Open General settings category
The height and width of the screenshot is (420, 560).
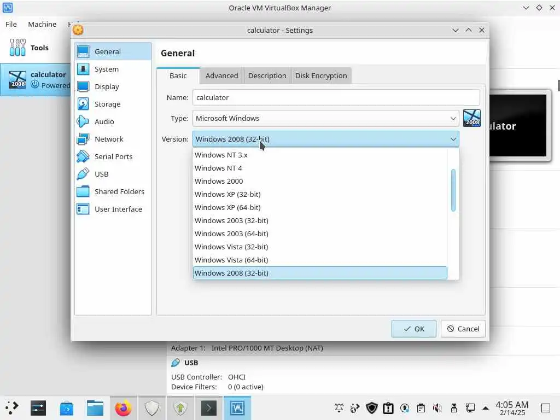[113, 51]
